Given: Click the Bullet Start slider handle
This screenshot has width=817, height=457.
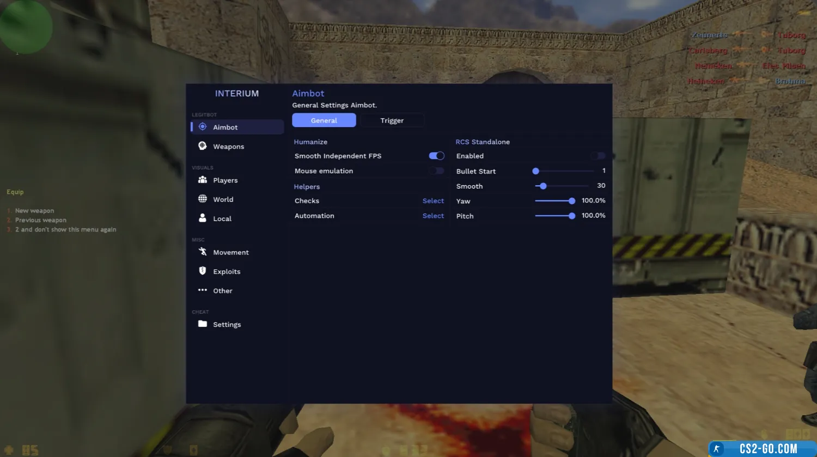Looking at the screenshot, I should (536, 171).
